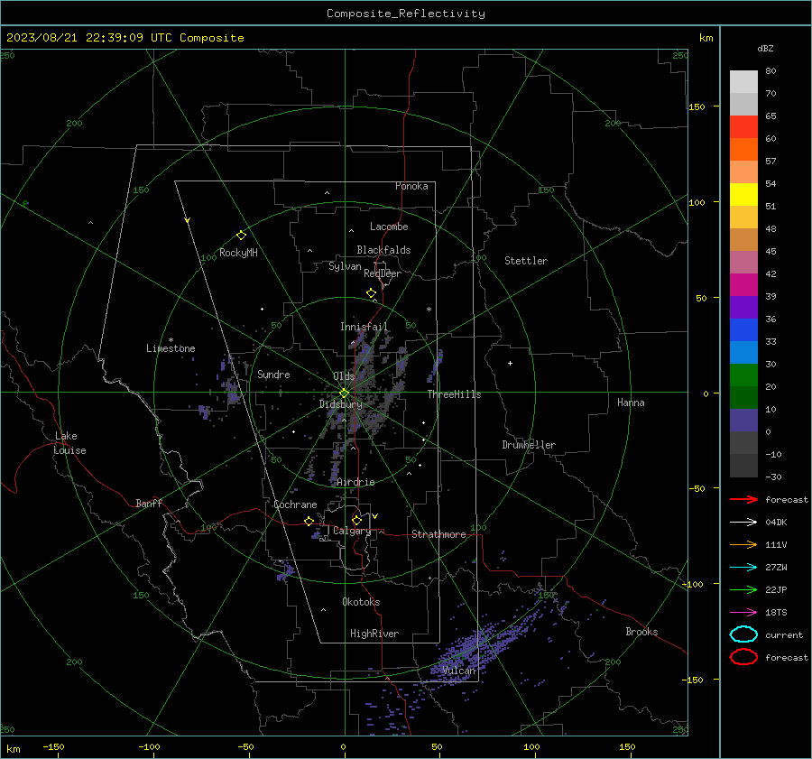Screen dimensions: 812x759
Task: Click the magenta 42-39 dBZ swatch
Action: (743, 285)
